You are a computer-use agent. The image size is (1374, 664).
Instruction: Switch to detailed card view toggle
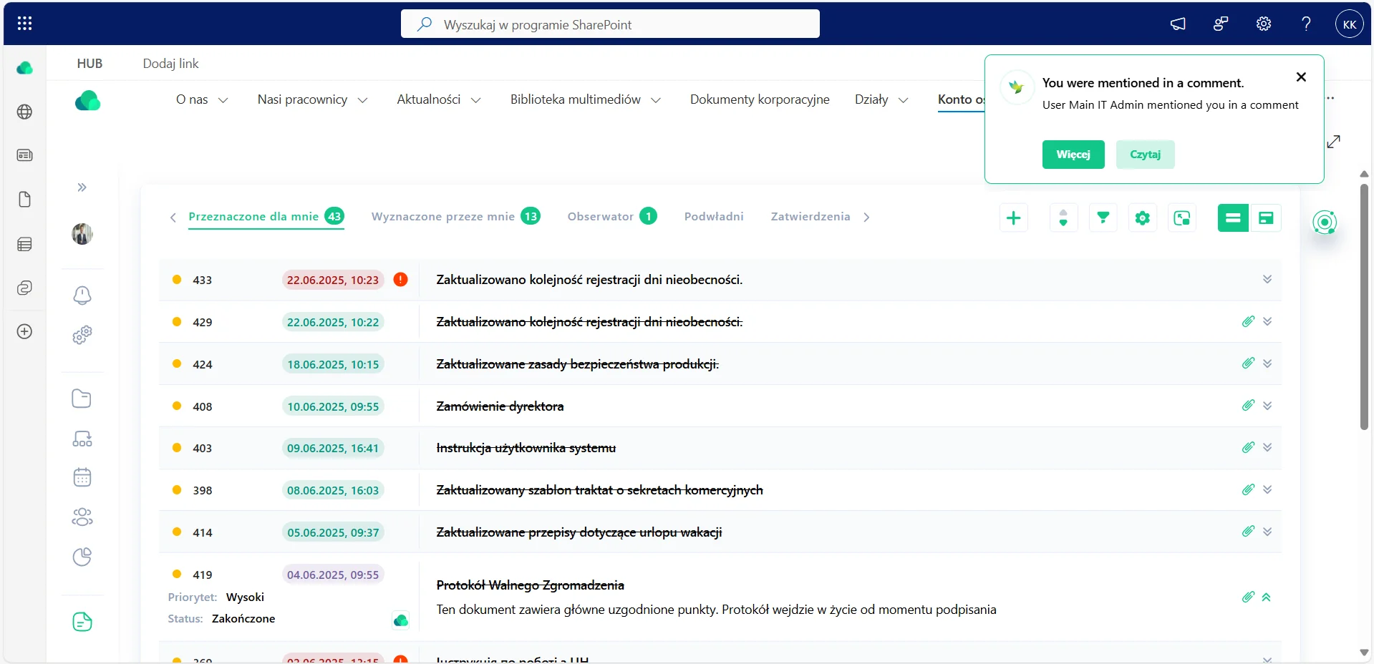(1265, 218)
